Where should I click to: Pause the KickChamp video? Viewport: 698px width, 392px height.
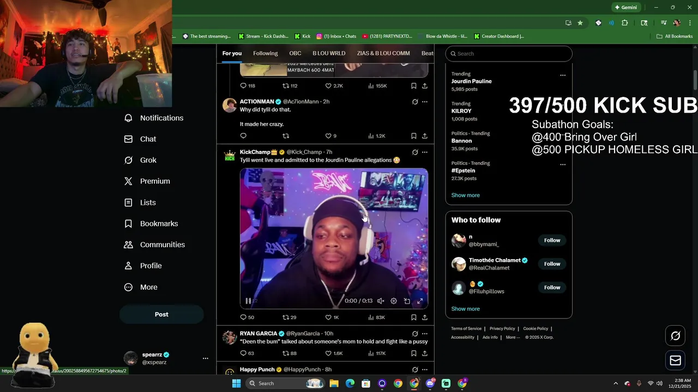click(248, 301)
